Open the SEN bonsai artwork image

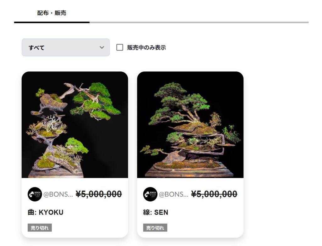coord(190,125)
